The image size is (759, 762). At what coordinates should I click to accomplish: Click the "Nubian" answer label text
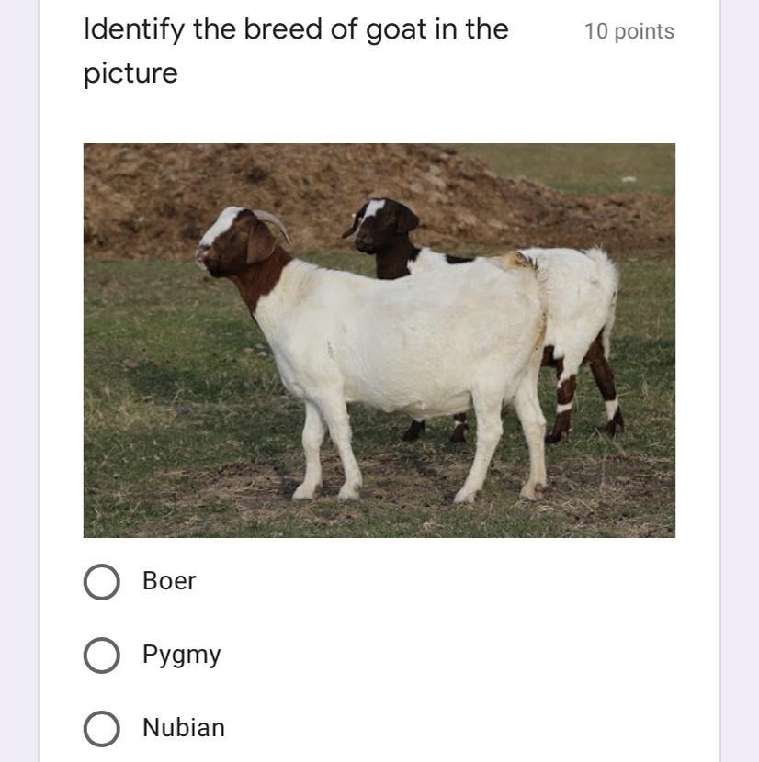tap(183, 728)
